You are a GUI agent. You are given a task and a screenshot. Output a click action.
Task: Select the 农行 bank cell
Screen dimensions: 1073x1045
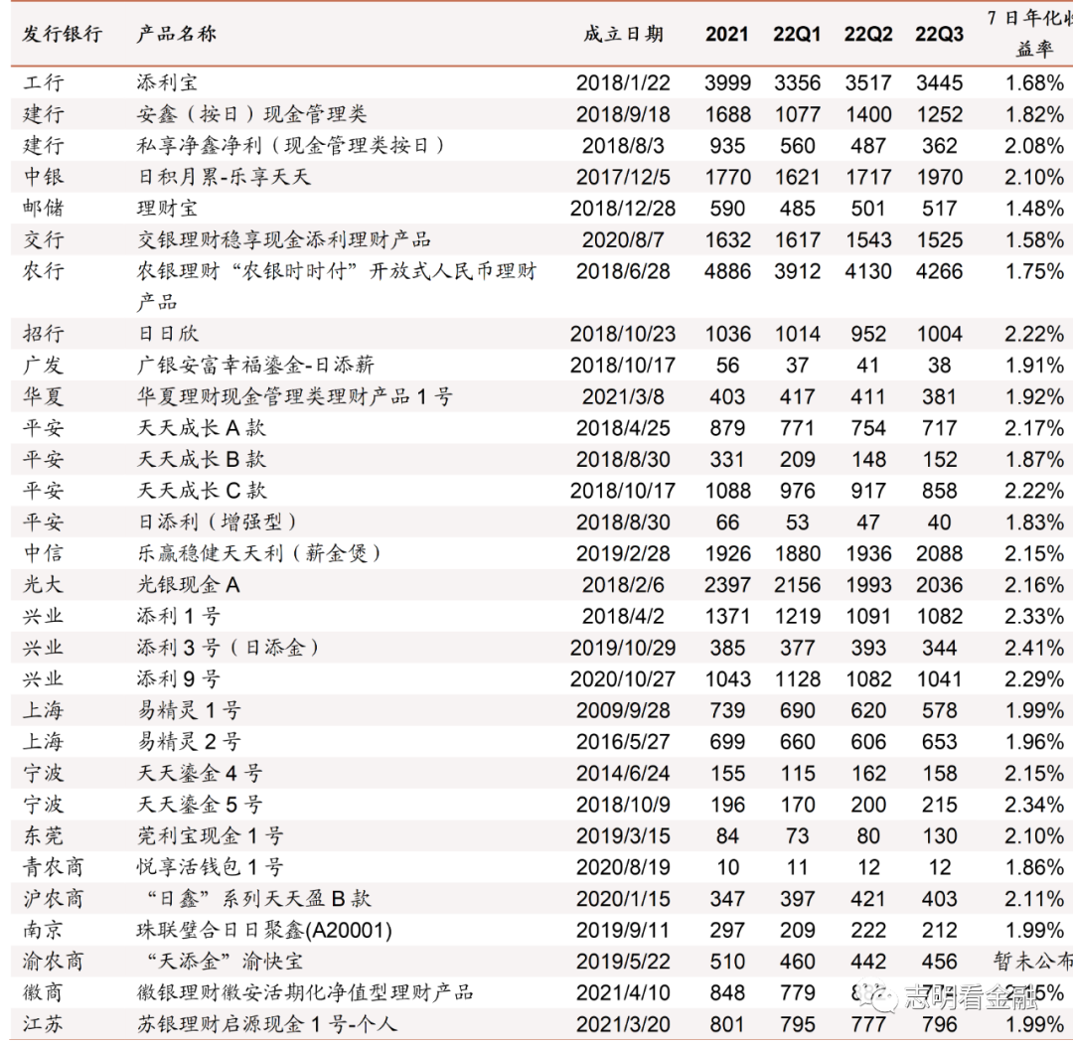pyautogui.click(x=43, y=271)
